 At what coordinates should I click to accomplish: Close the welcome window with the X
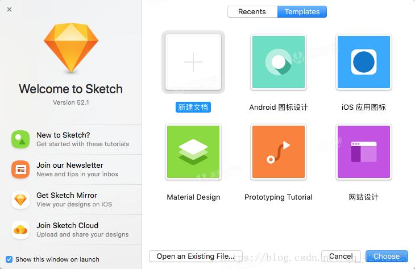9,10
